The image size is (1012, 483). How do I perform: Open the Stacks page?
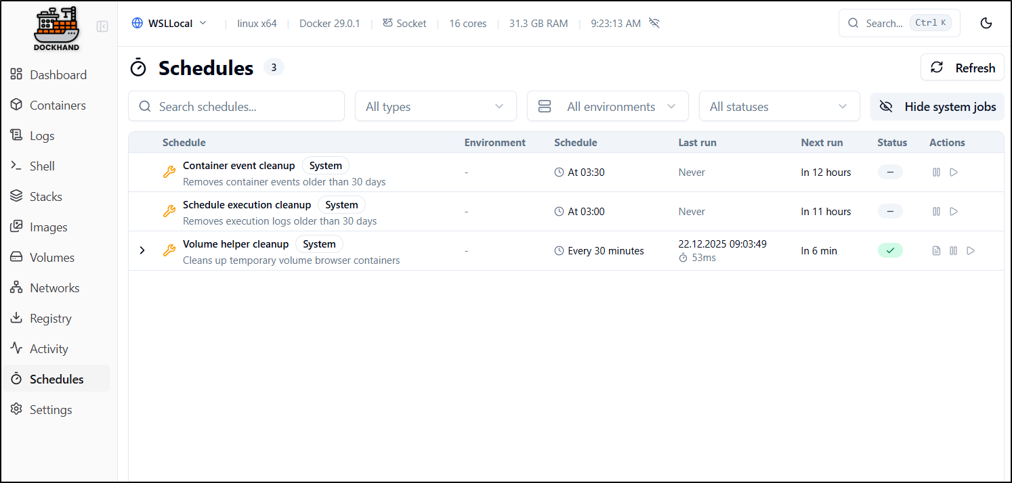pyautogui.click(x=46, y=197)
